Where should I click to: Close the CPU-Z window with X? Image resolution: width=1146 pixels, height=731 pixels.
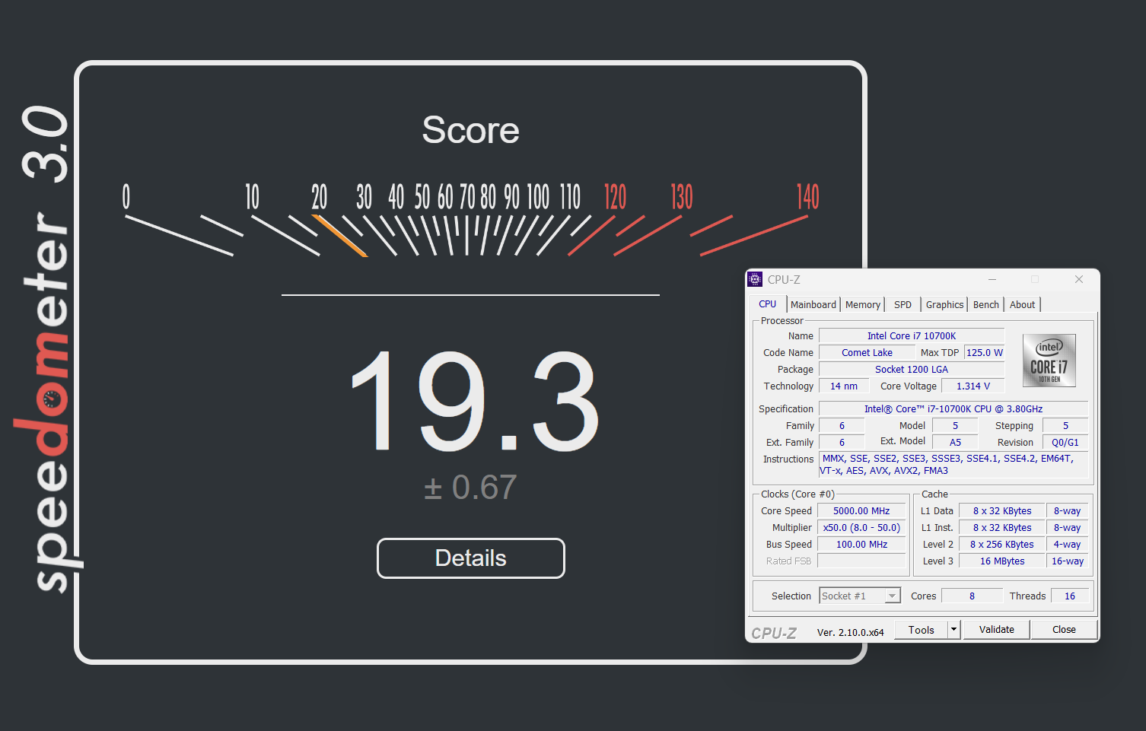[x=1079, y=279]
